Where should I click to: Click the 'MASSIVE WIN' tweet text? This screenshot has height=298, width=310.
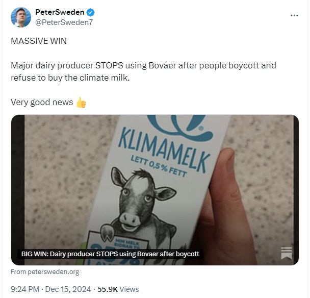[39, 41]
